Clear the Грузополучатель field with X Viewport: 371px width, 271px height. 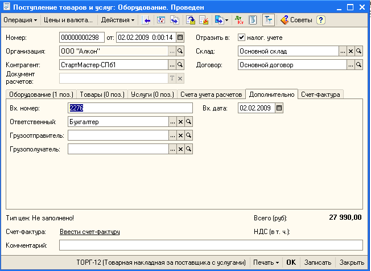click(180, 149)
